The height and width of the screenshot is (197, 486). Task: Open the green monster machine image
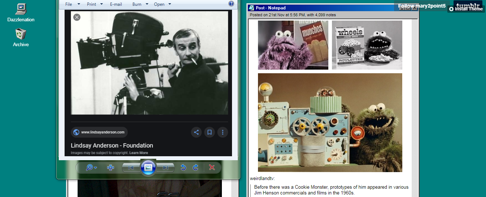pos(330,123)
